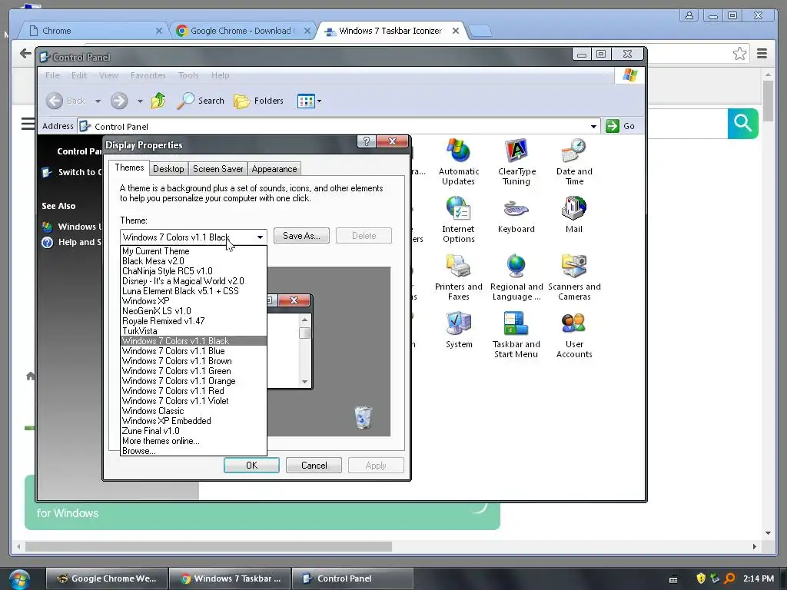Select More themes online... entry
This screenshot has width=787, height=590.
pos(194,441)
